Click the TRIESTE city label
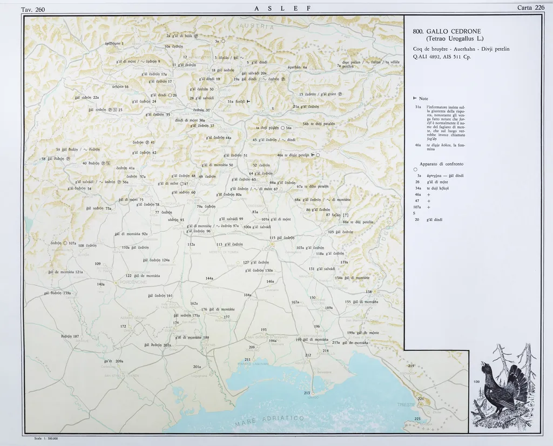The width and height of the screenshot is (553, 446). tap(406, 404)
